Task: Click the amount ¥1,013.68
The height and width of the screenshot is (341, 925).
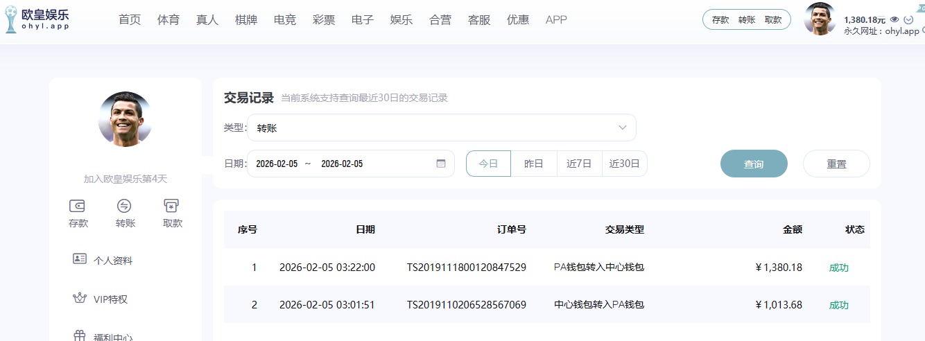Action: coord(778,304)
